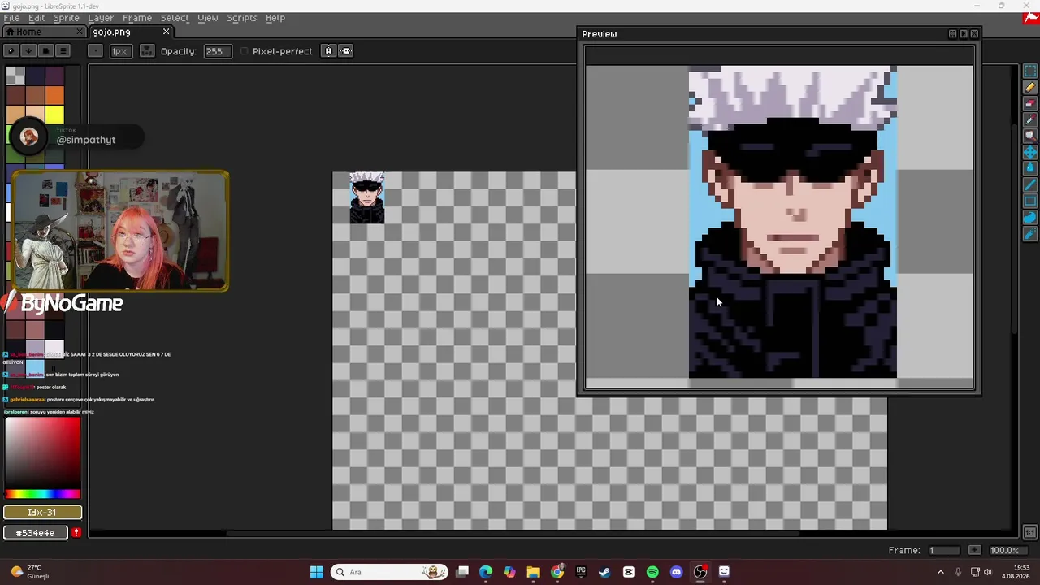The width and height of the screenshot is (1040, 585).
Task: Select the Move tool
Action: (1030, 153)
